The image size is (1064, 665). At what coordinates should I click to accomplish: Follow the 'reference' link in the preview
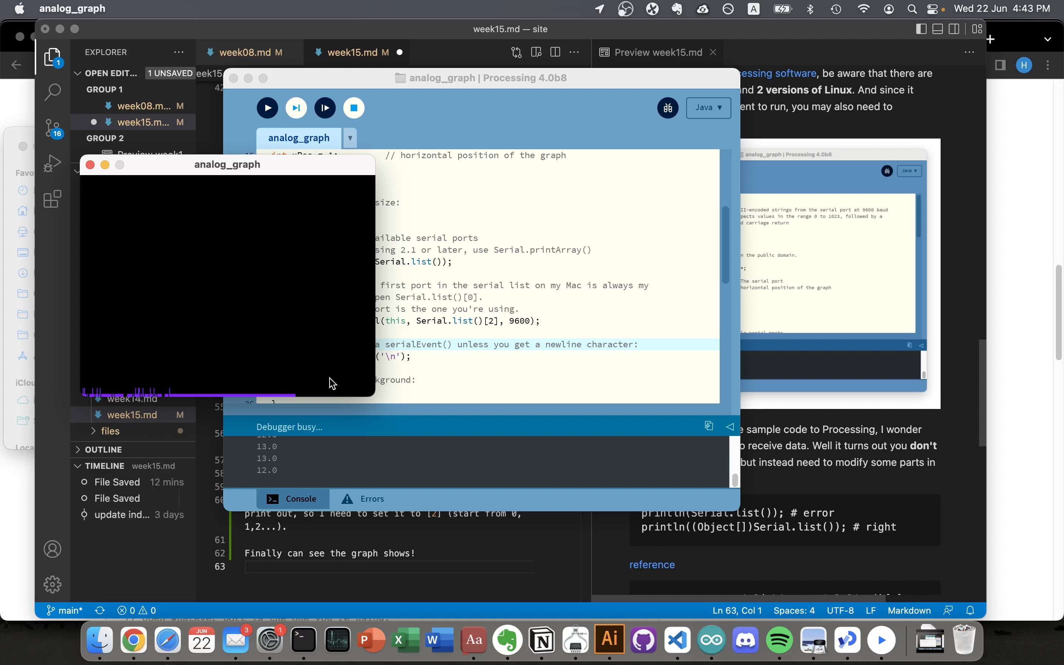point(652,565)
